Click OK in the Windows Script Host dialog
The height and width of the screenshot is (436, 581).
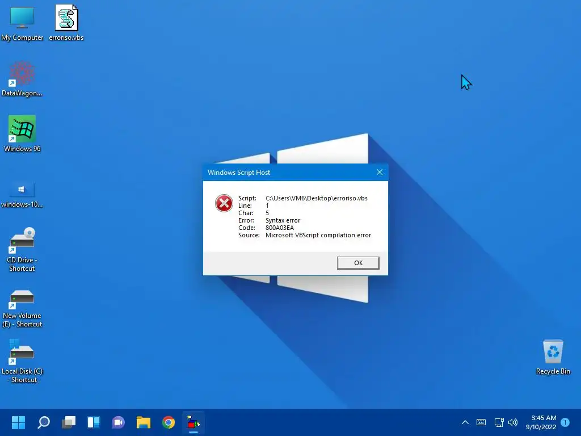click(358, 263)
